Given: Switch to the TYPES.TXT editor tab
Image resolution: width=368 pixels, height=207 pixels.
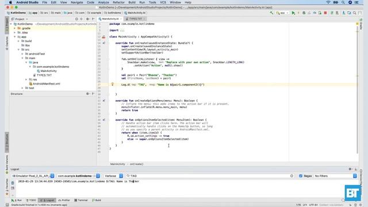Looking at the screenshot, I should 136,19.
